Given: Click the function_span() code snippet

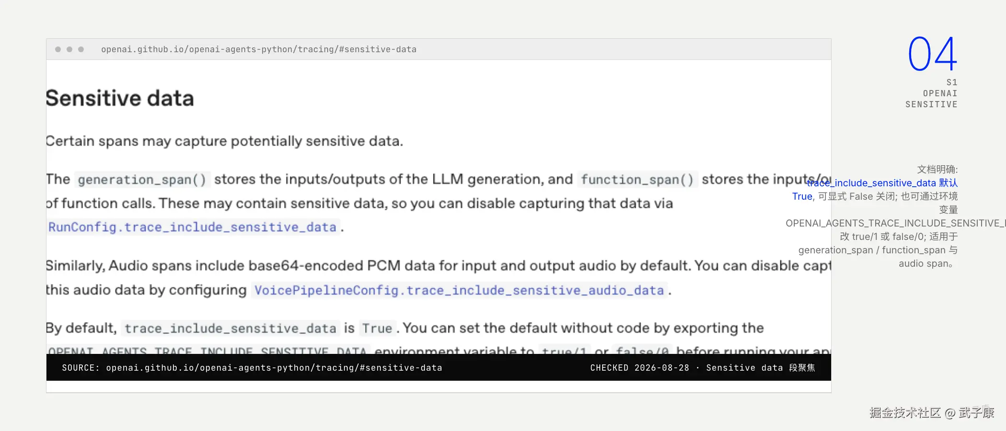Looking at the screenshot, I should pyautogui.click(x=637, y=180).
